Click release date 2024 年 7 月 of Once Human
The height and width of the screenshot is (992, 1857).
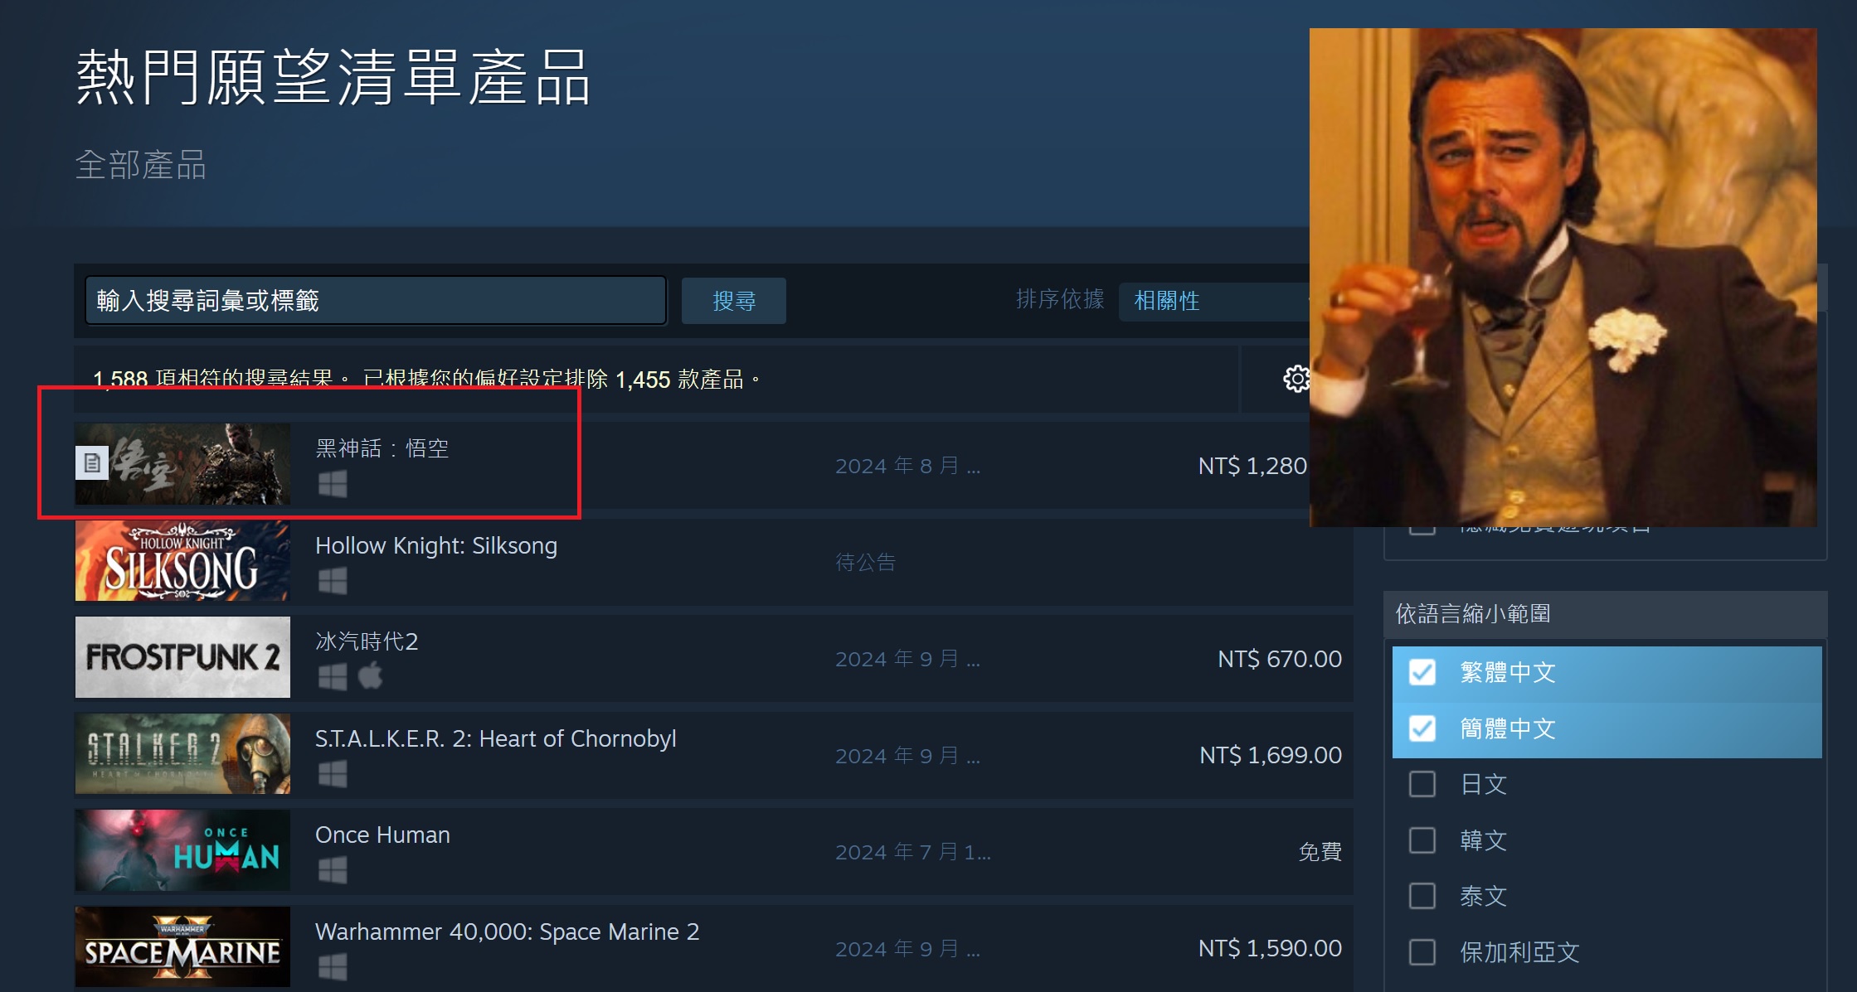click(913, 852)
